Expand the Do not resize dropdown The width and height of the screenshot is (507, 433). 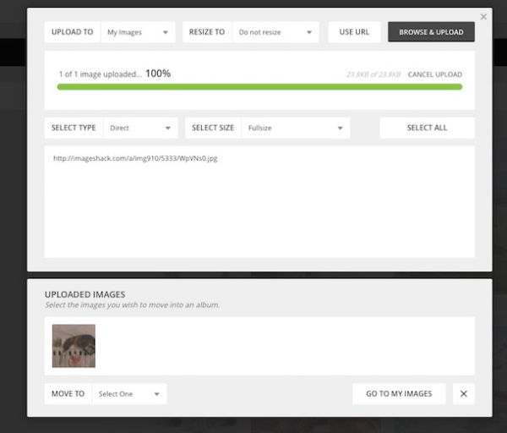coord(275,32)
